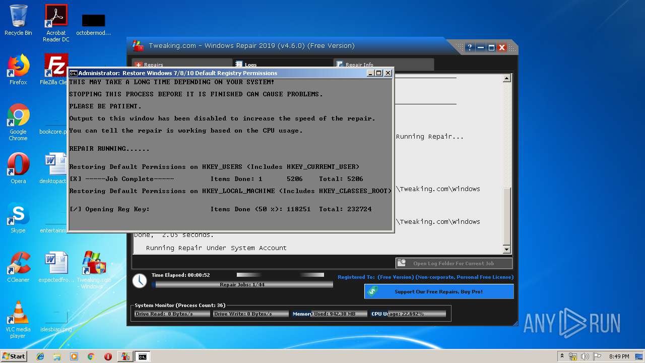Click the Registered To free version link

(x=426, y=277)
